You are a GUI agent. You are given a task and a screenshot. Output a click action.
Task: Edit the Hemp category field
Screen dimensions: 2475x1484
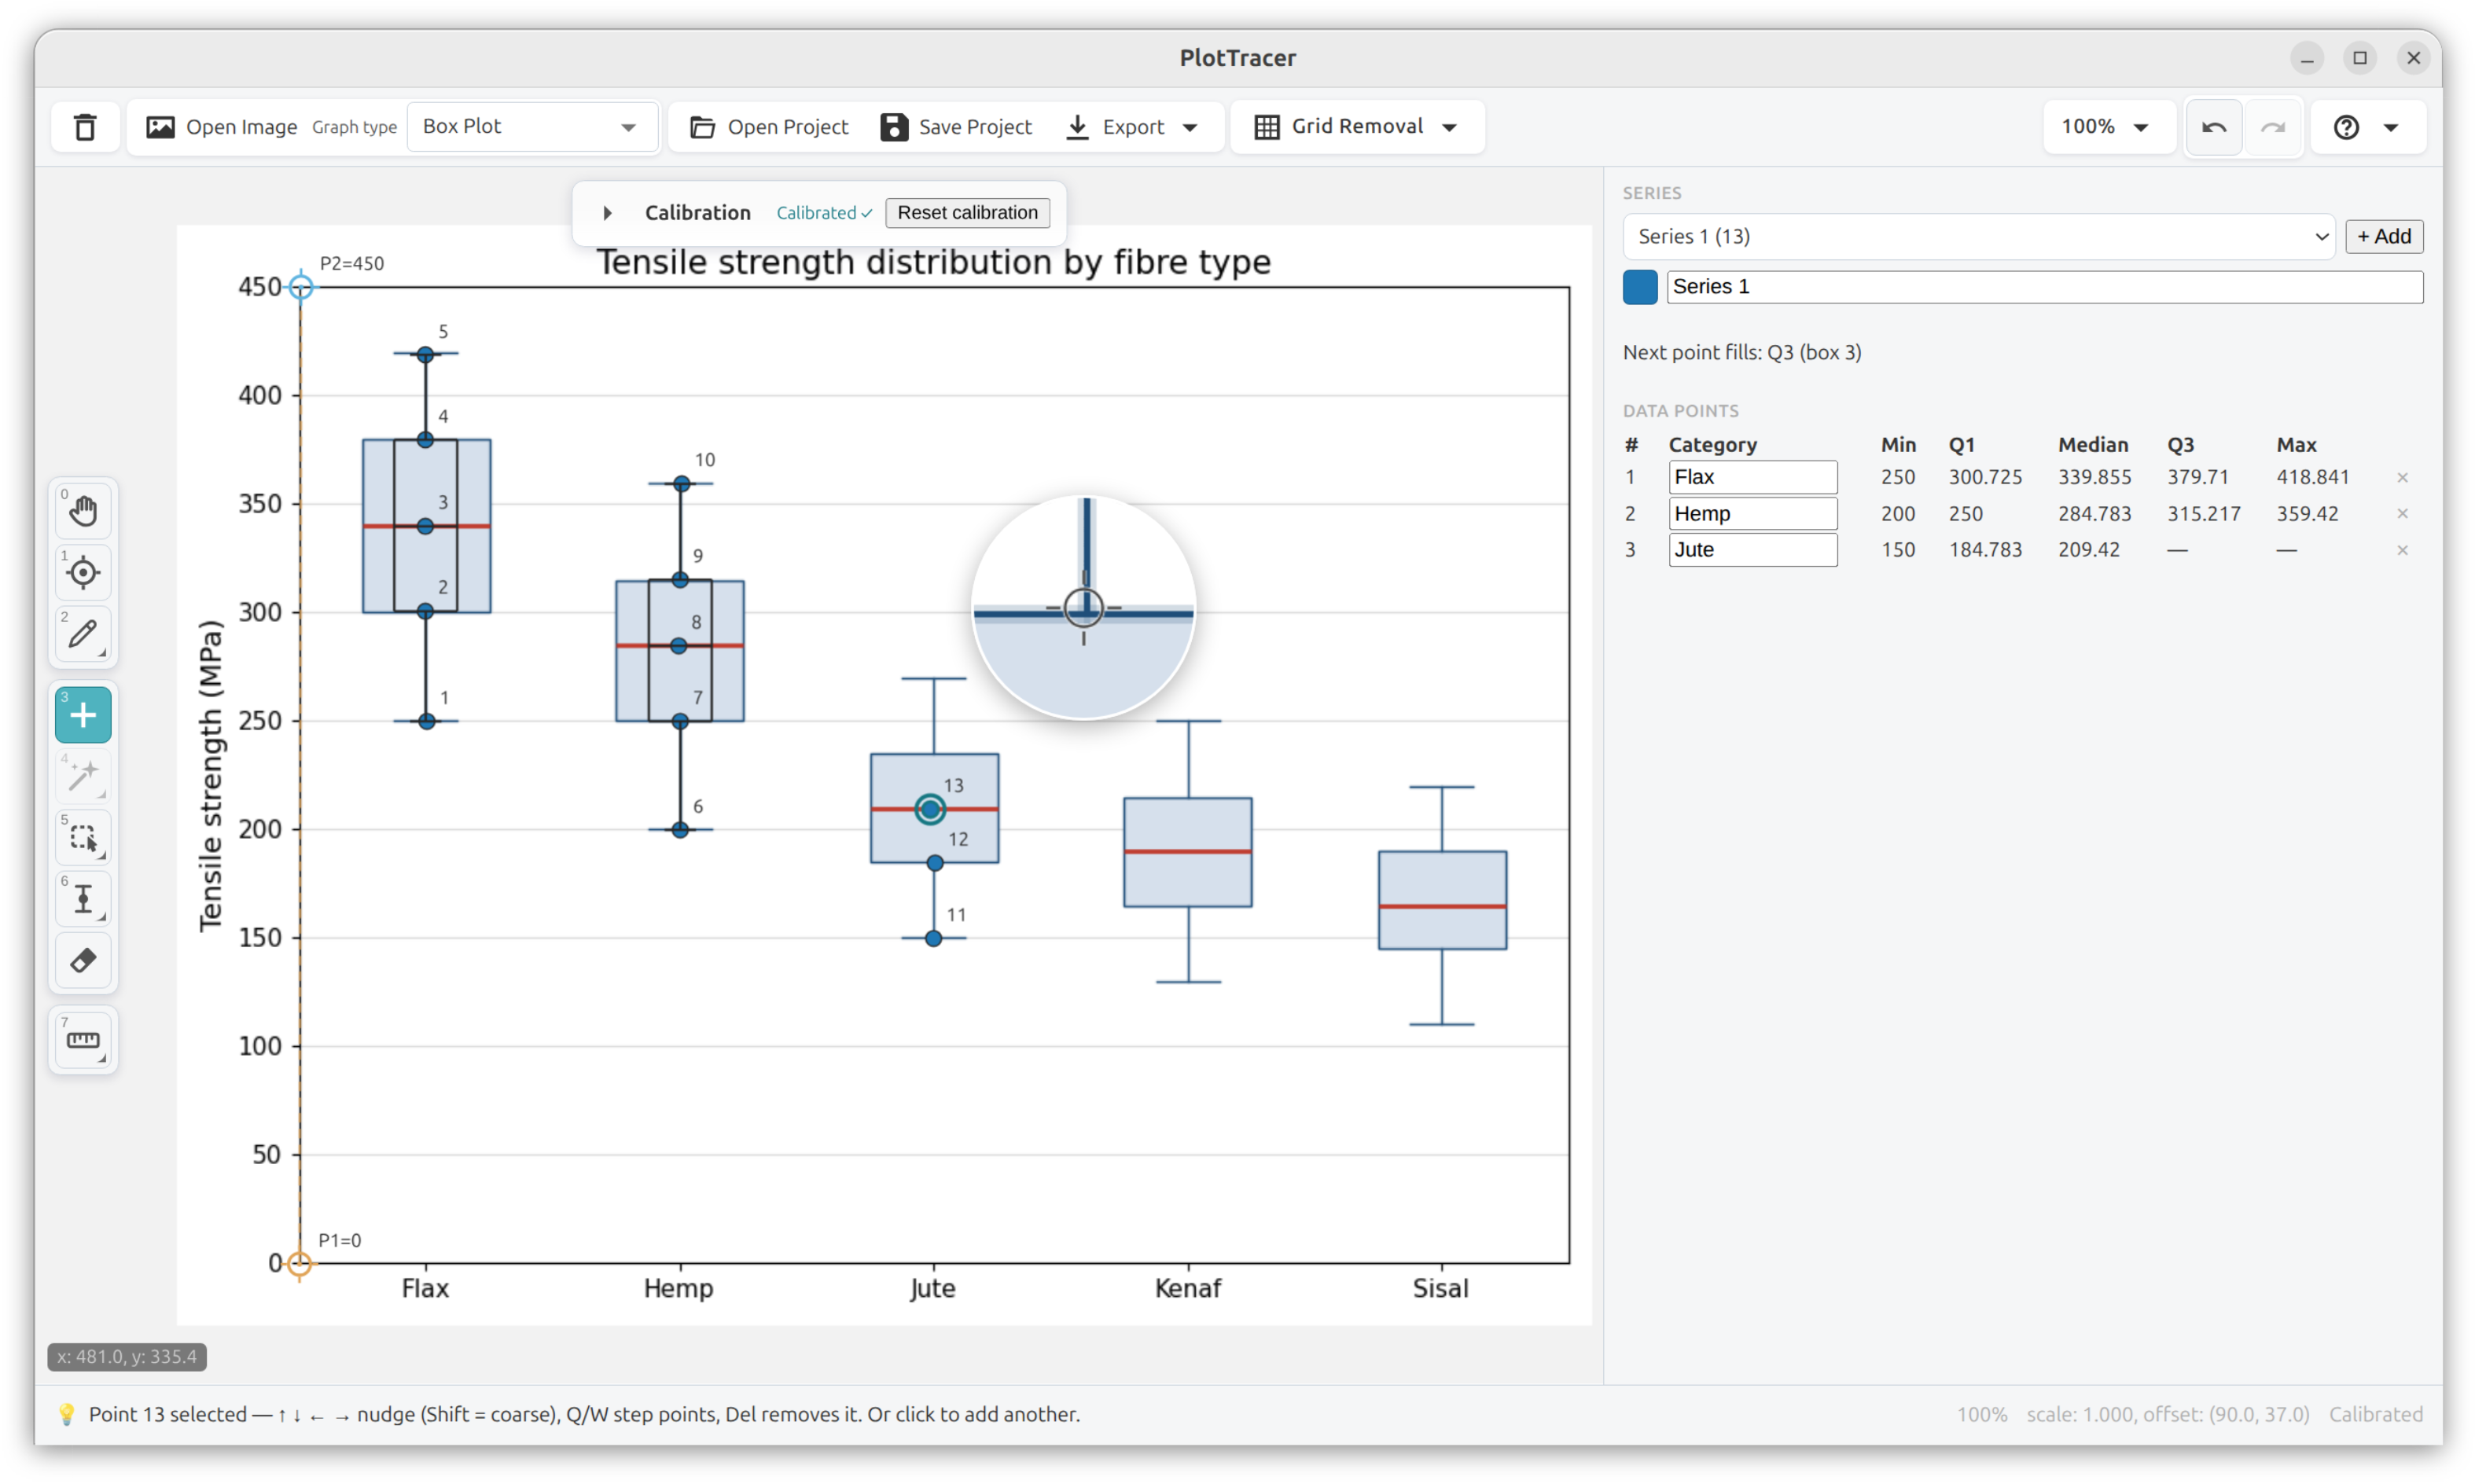click(x=1752, y=514)
